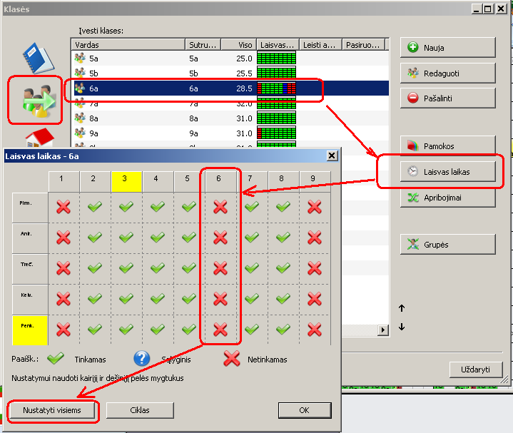Open the Laisvas laikas settings
The width and height of the screenshot is (513, 433).
click(x=447, y=172)
